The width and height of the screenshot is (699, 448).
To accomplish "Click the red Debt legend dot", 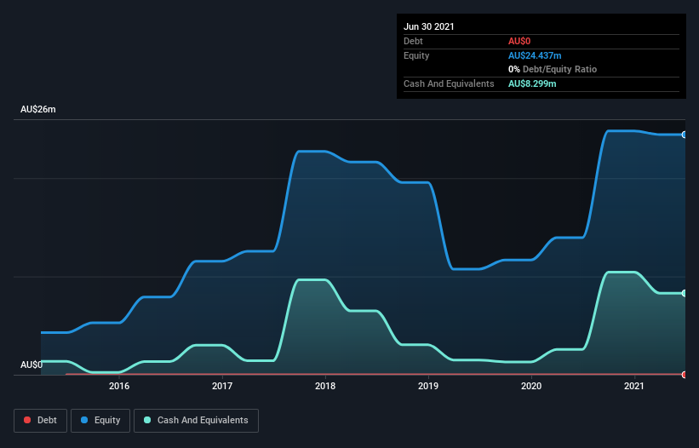I will click(x=27, y=420).
